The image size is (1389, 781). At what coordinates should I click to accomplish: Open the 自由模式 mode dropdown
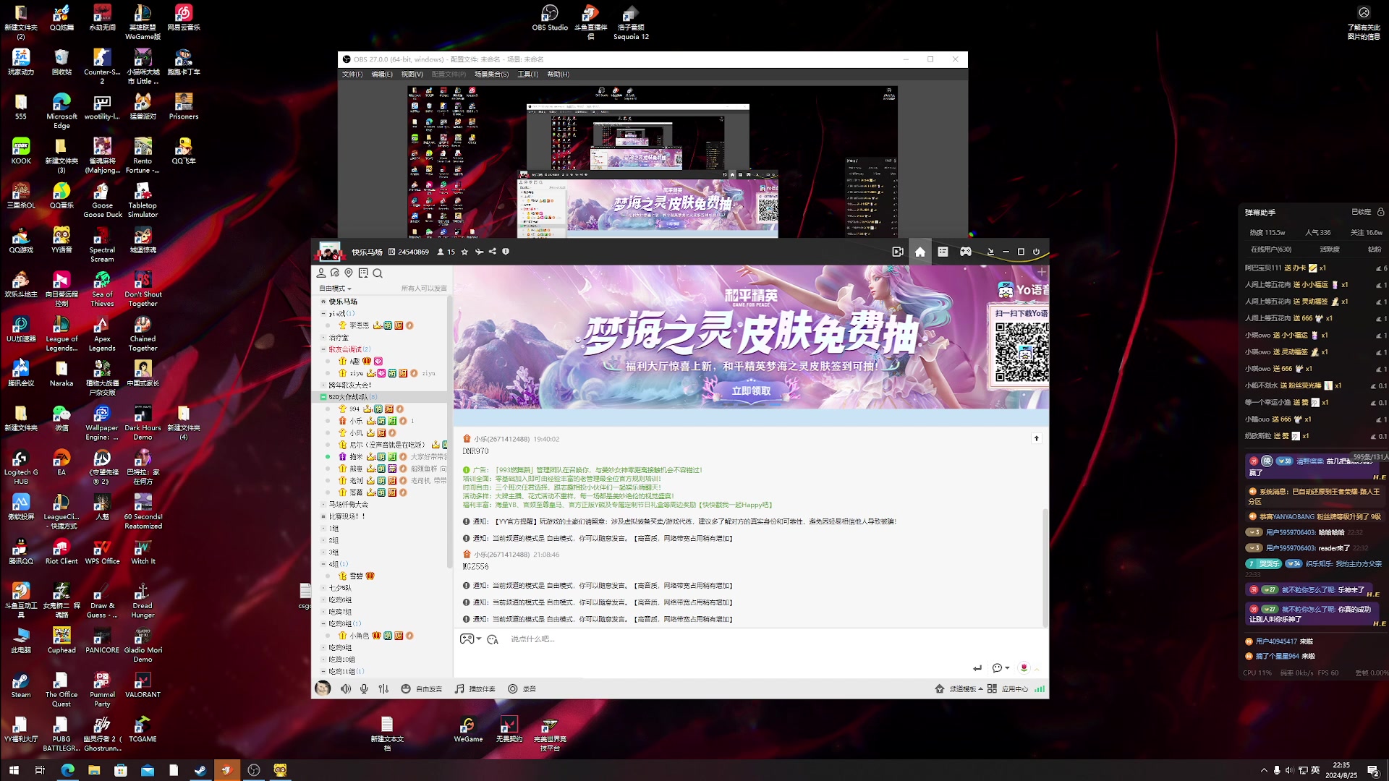click(x=335, y=288)
